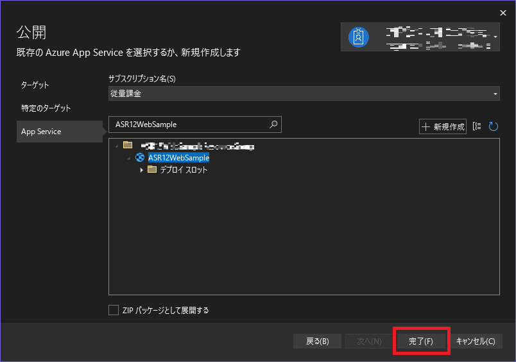The image size is (516, 362).
Task: Toggle the resource grouping view icon
Action: coord(477,126)
